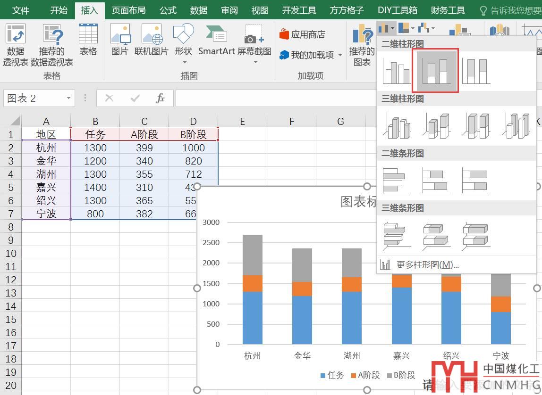This screenshot has width=542, height=395.
Task: Select the first 3D clustered column icon
Action: [x=396, y=126]
